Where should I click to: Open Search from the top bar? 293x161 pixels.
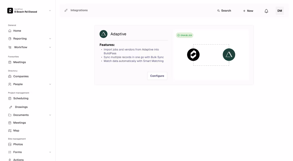point(224,11)
